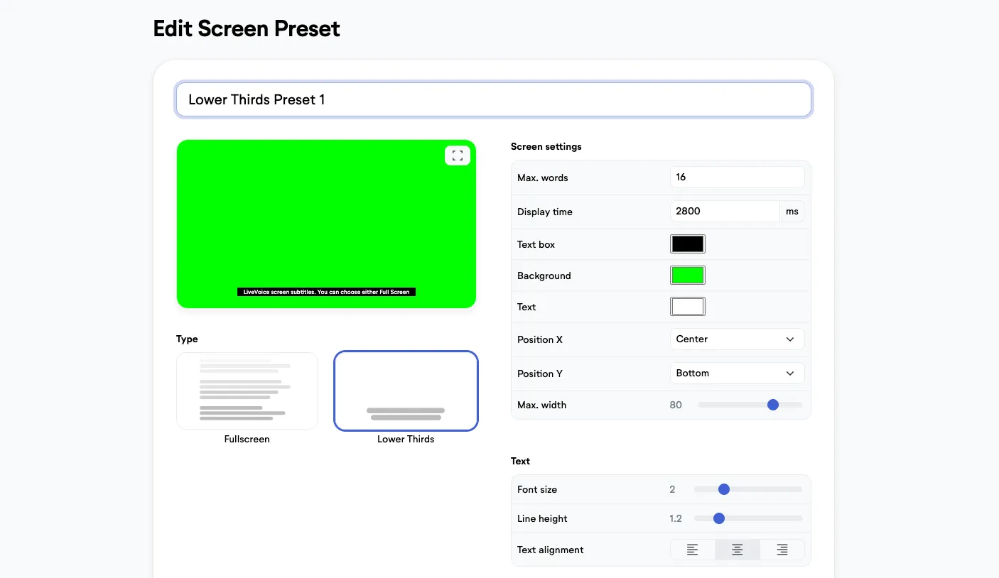Open the Text box color picker

688,244
